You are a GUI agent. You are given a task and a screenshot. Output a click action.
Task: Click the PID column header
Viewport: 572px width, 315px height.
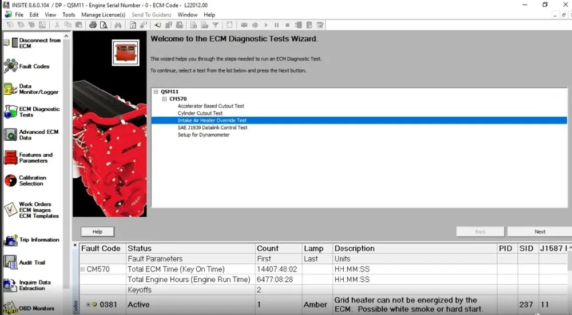tap(507, 248)
